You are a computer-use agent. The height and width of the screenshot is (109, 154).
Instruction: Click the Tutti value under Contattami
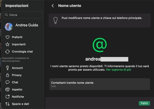pyautogui.click(x=54, y=86)
